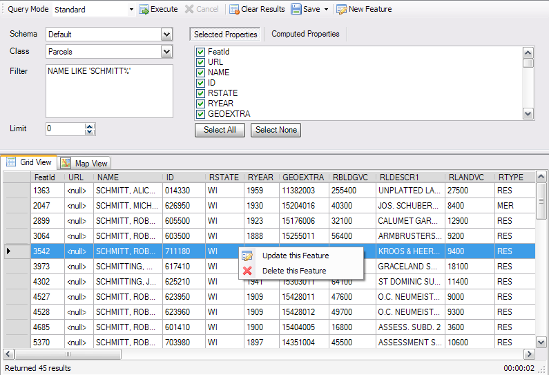Click the Map View map icon
The height and width of the screenshot is (375, 549).
(x=66, y=163)
